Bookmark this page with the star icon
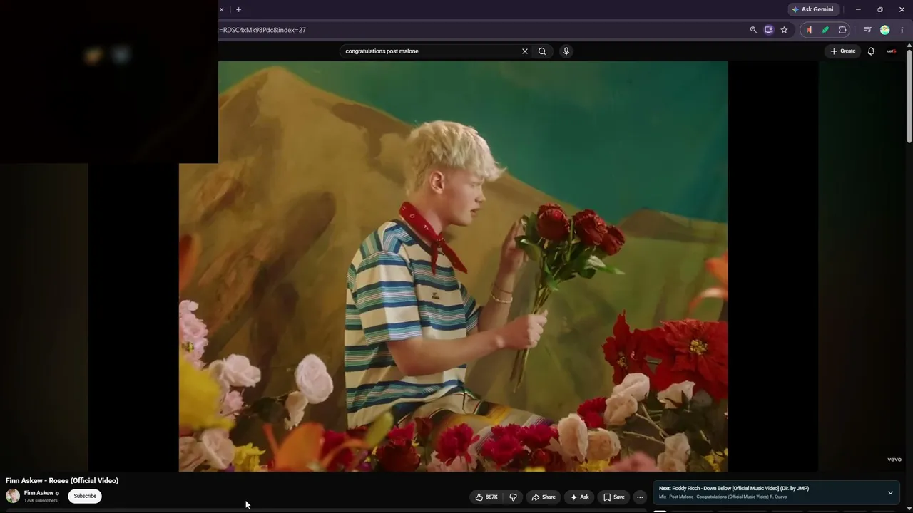This screenshot has width=913, height=513. [x=784, y=30]
